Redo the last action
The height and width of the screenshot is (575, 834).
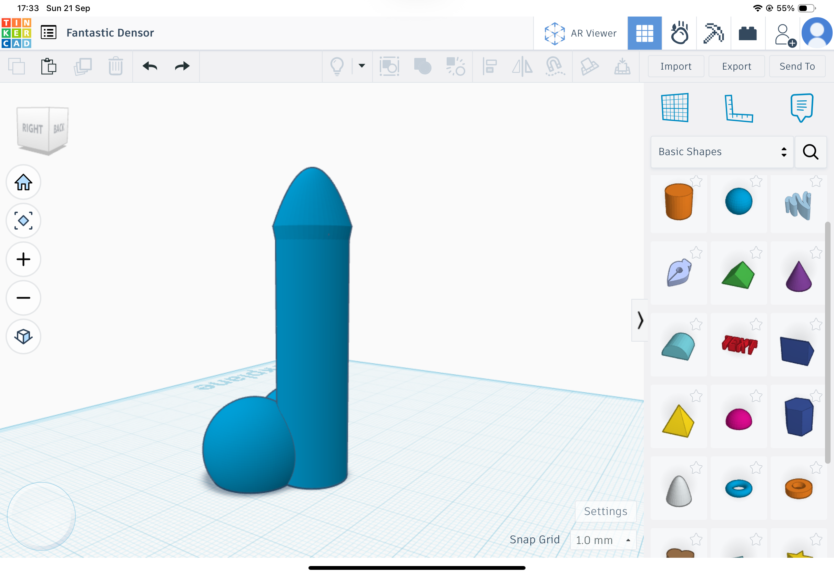point(182,66)
